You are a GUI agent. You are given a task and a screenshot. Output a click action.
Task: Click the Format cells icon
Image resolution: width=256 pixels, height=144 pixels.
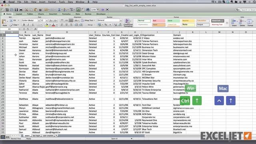[x=250, y=22]
